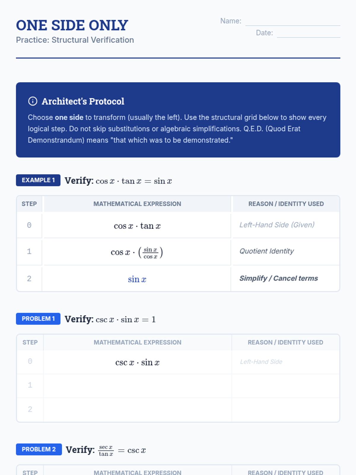Click the csc x · sin x expression in step 0
This screenshot has height=475, width=356.
(137, 362)
